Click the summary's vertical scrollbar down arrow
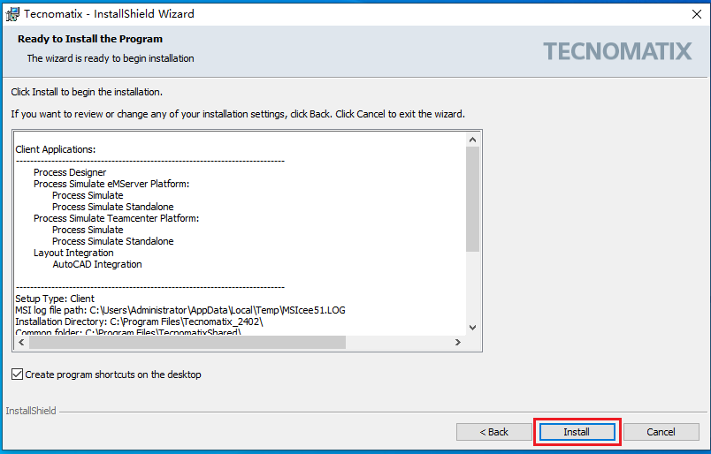Viewport: 711px width, 454px height. pos(472,327)
